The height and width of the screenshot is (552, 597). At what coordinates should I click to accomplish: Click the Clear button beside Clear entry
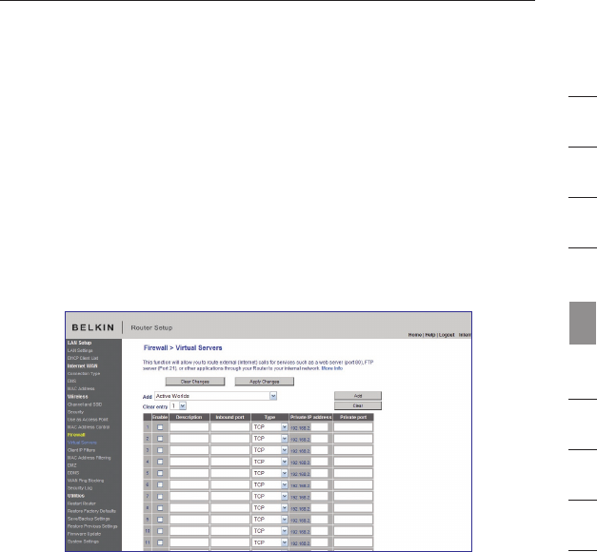pos(358,405)
